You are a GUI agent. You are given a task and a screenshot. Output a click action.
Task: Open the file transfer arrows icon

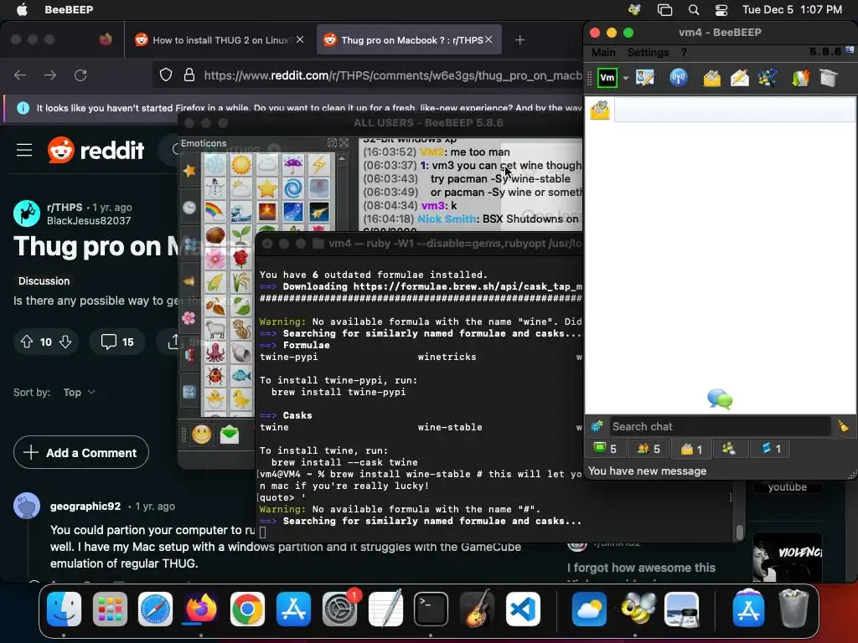tap(800, 78)
